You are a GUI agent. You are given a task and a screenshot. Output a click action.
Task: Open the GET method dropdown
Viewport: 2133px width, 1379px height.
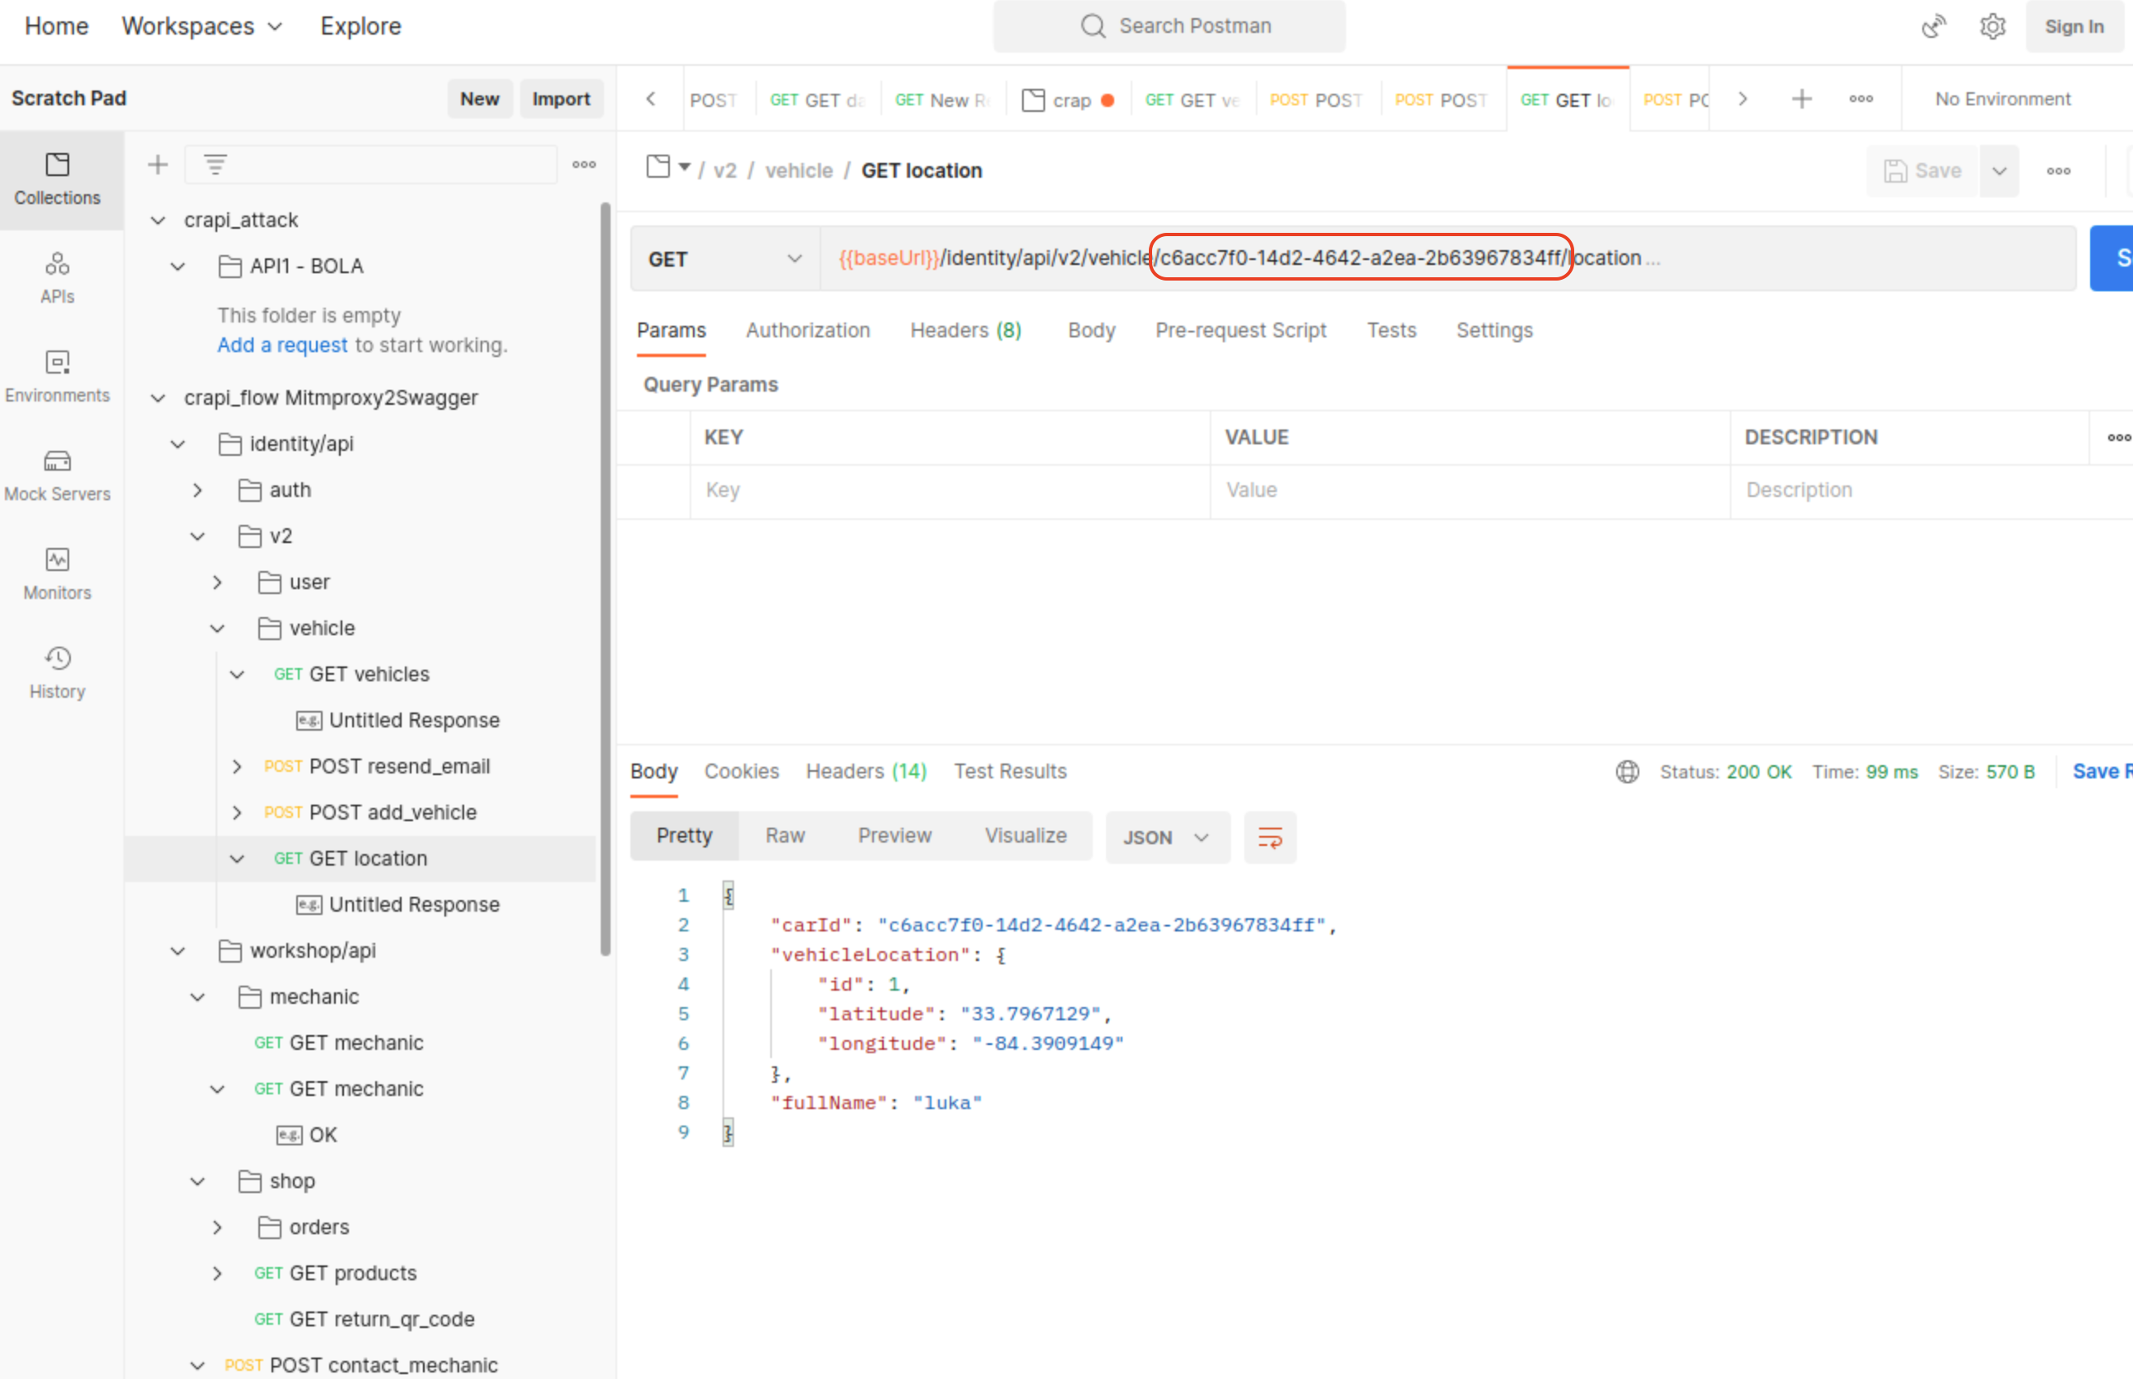[723, 259]
